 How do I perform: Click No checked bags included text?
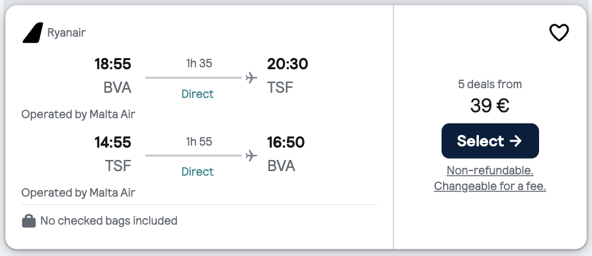click(108, 221)
